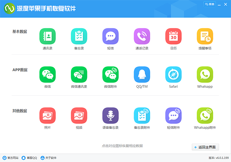
Task: Click the Safari data icon
Action: [173, 74]
